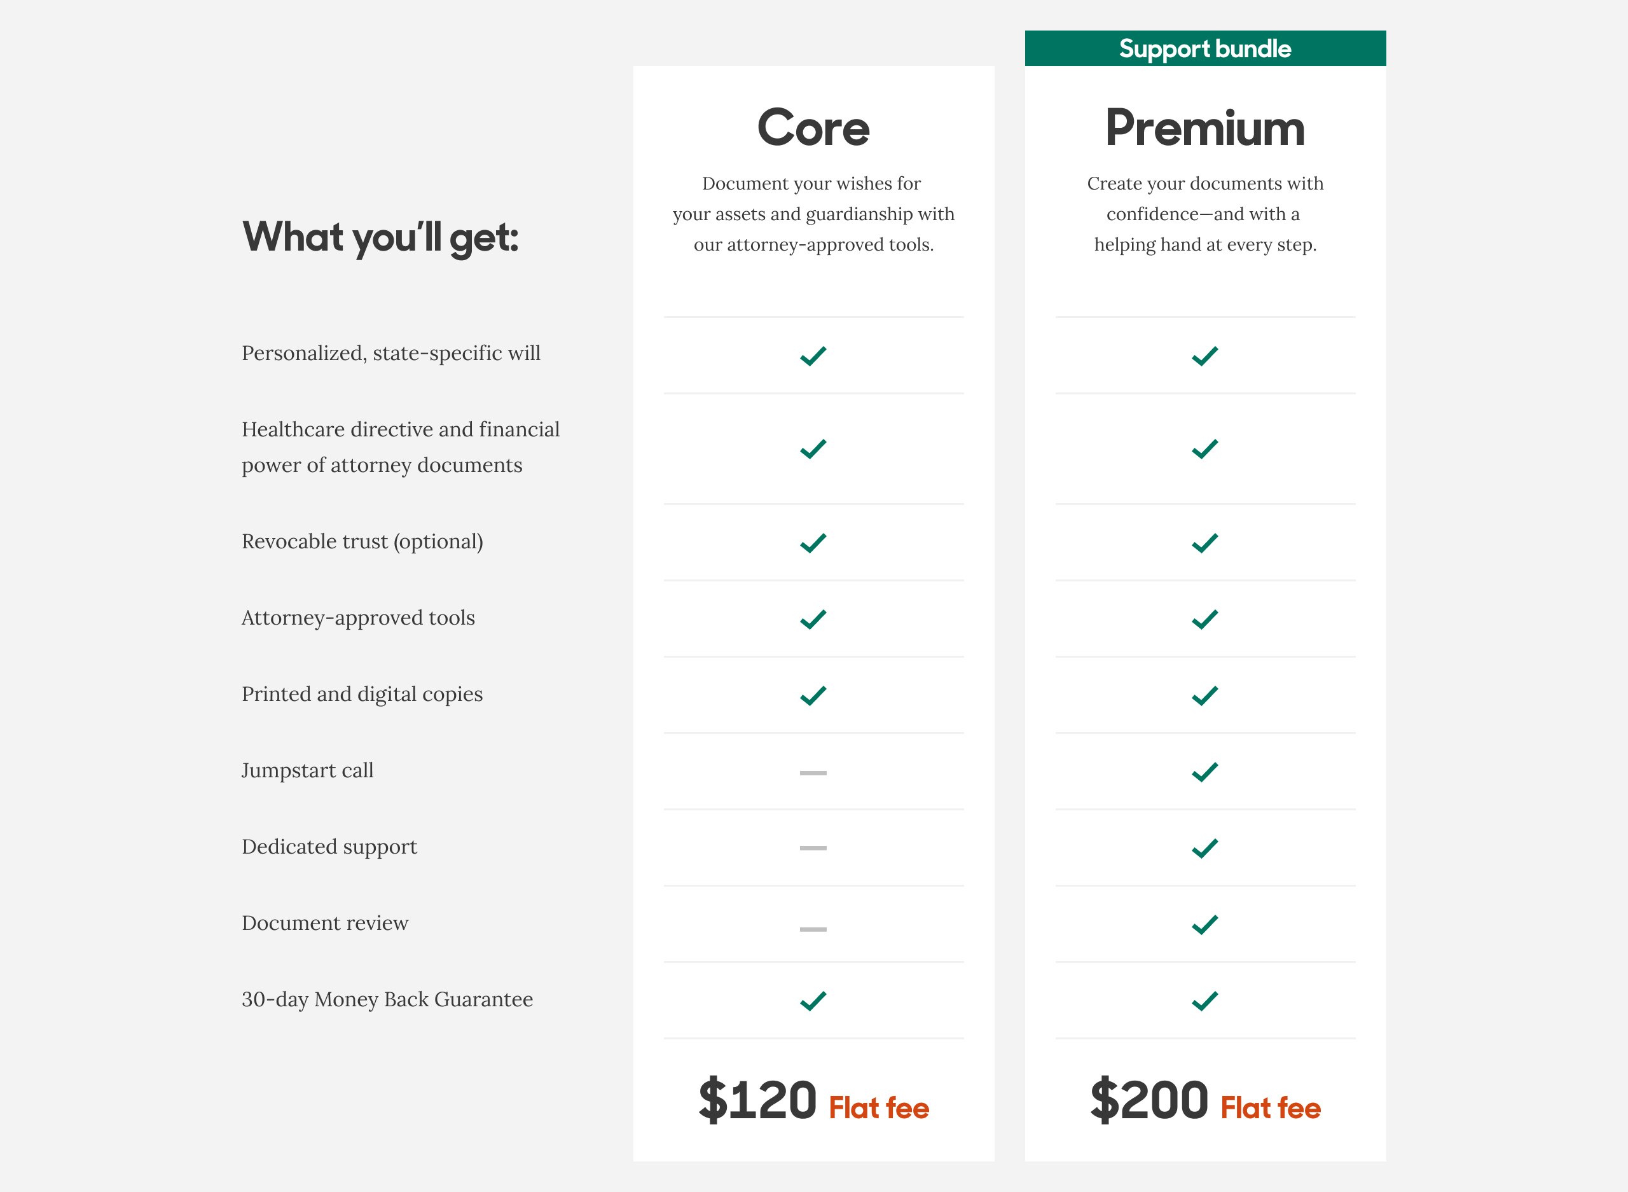Viewport: 1628px width, 1192px height.
Task: Click Core checkmark for 30-day Money Back Guarantee
Action: coord(813,1001)
